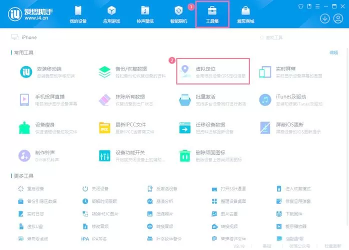Open 压缩照片 tool
This screenshot has width=349, height=250.
[x=160, y=214]
